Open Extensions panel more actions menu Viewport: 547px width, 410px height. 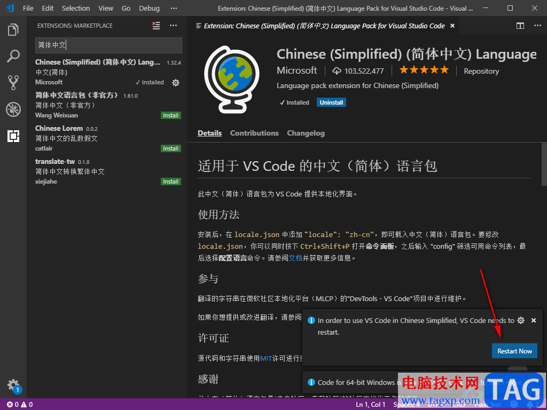(174, 26)
